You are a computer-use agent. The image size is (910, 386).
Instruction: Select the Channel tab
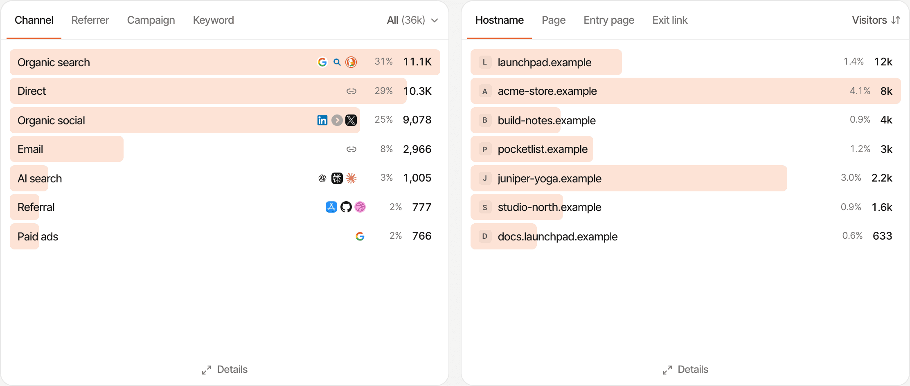pos(34,20)
